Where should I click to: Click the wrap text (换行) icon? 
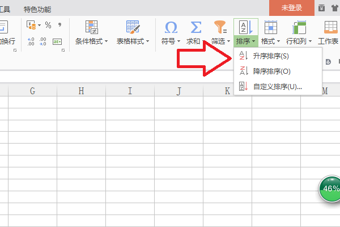point(4,27)
